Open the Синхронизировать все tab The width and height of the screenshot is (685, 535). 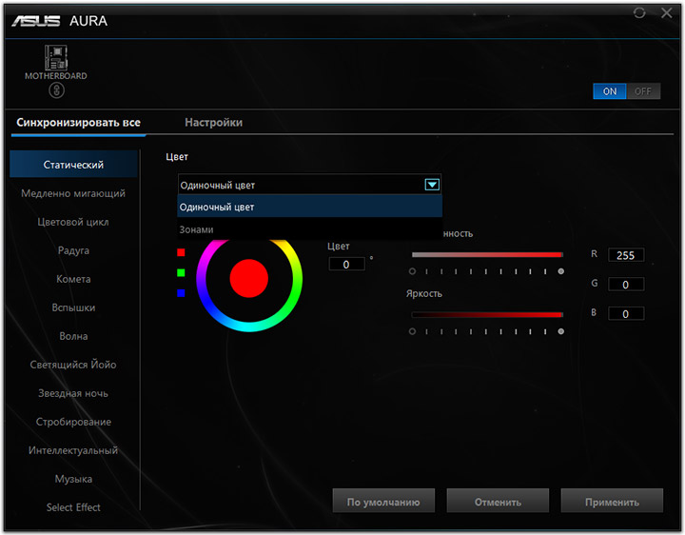(x=79, y=123)
